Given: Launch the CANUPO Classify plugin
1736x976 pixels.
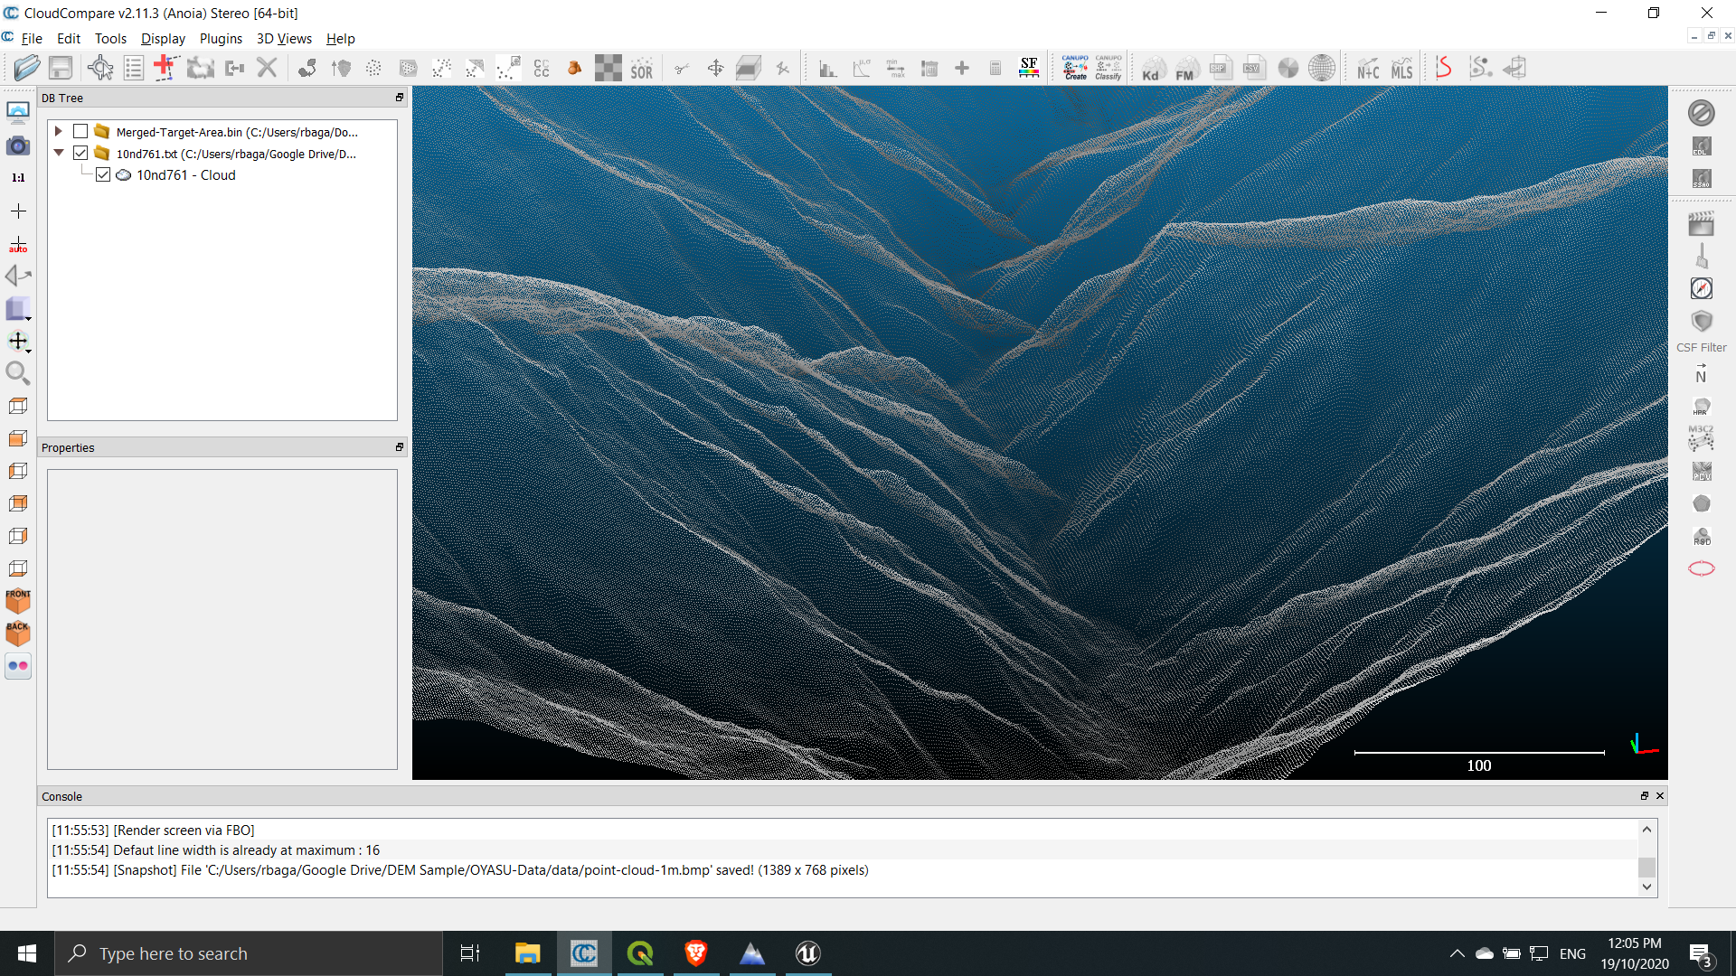Looking at the screenshot, I should (x=1109, y=67).
